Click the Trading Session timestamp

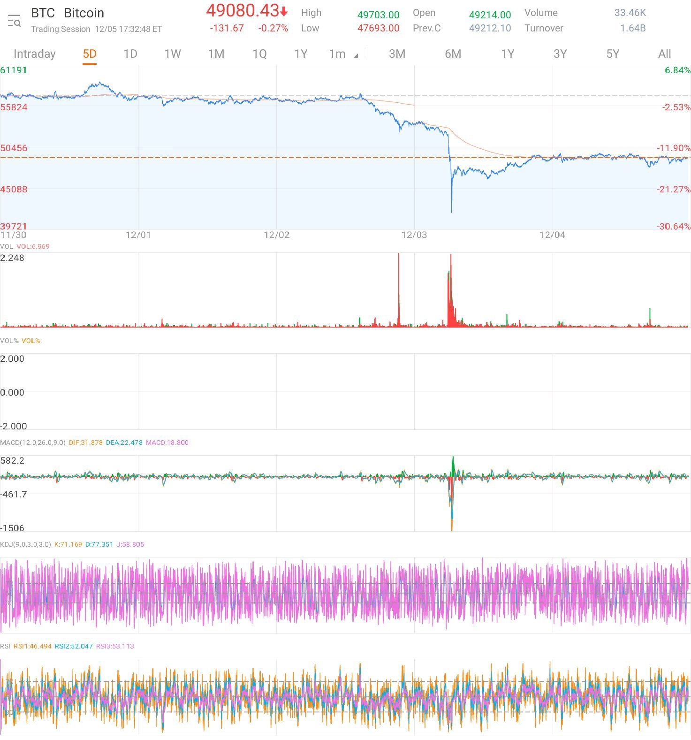tap(96, 29)
